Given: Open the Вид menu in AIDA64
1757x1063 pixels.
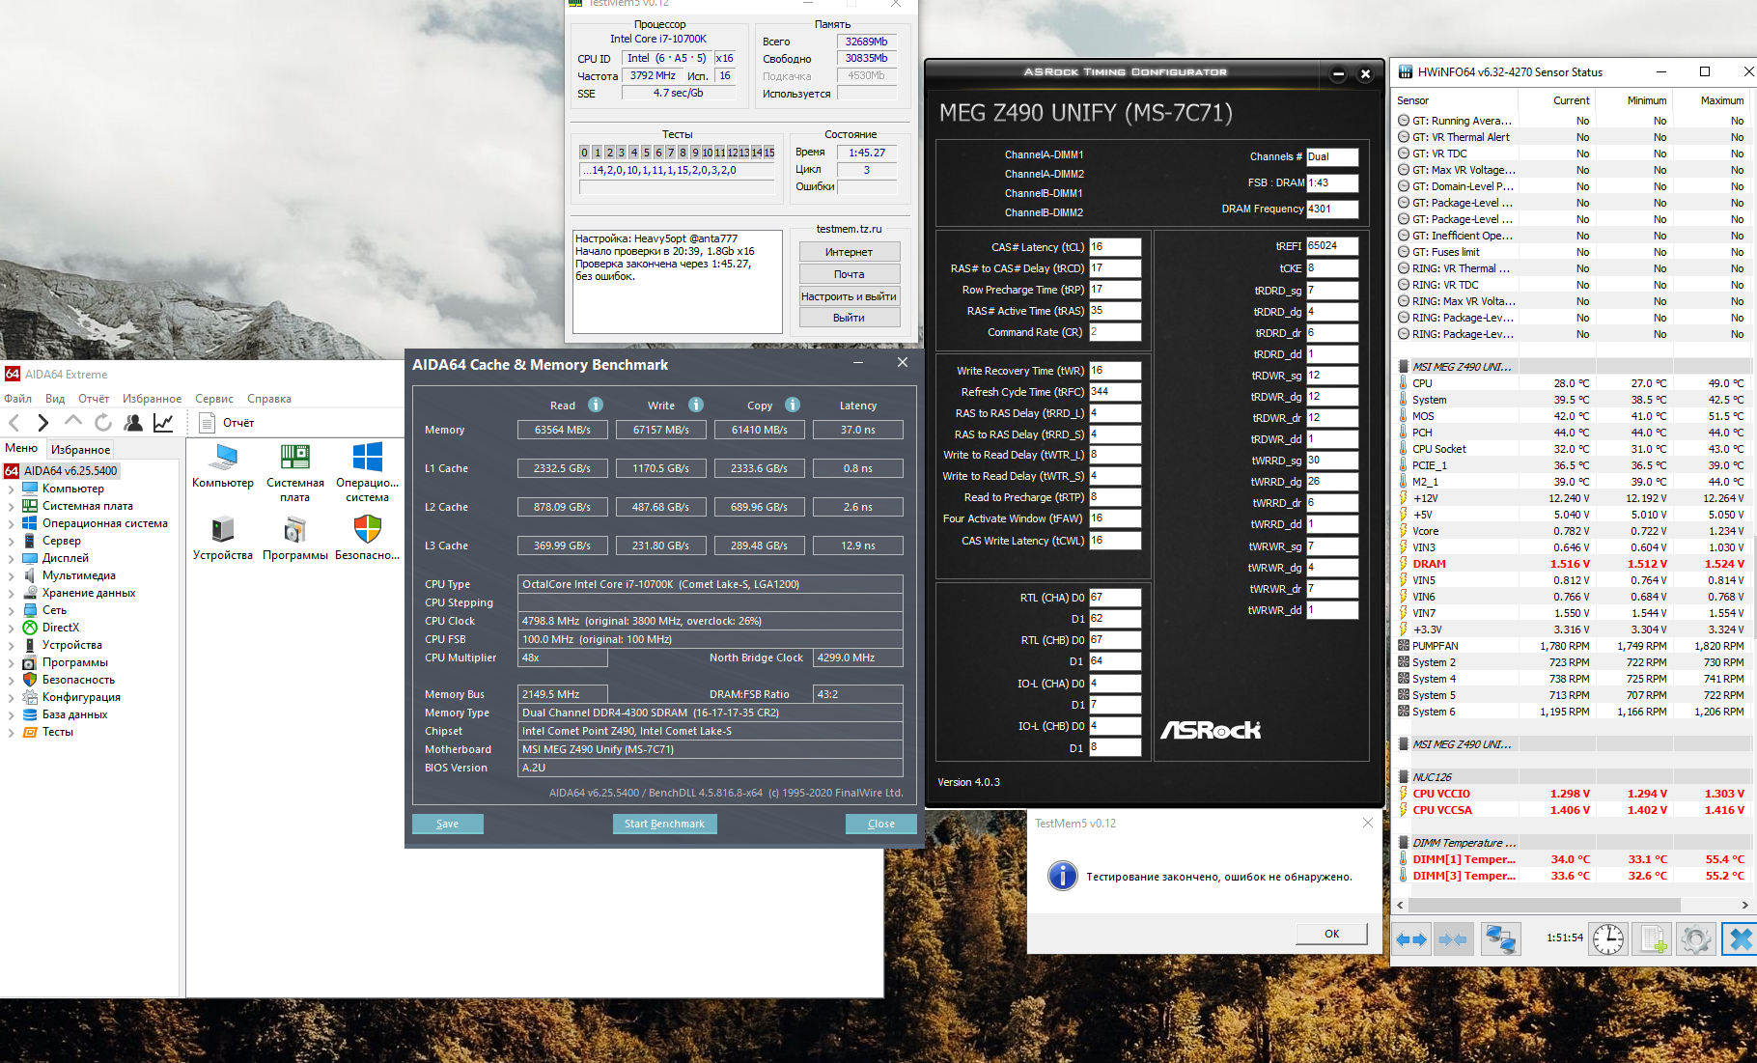Looking at the screenshot, I should (x=55, y=399).
